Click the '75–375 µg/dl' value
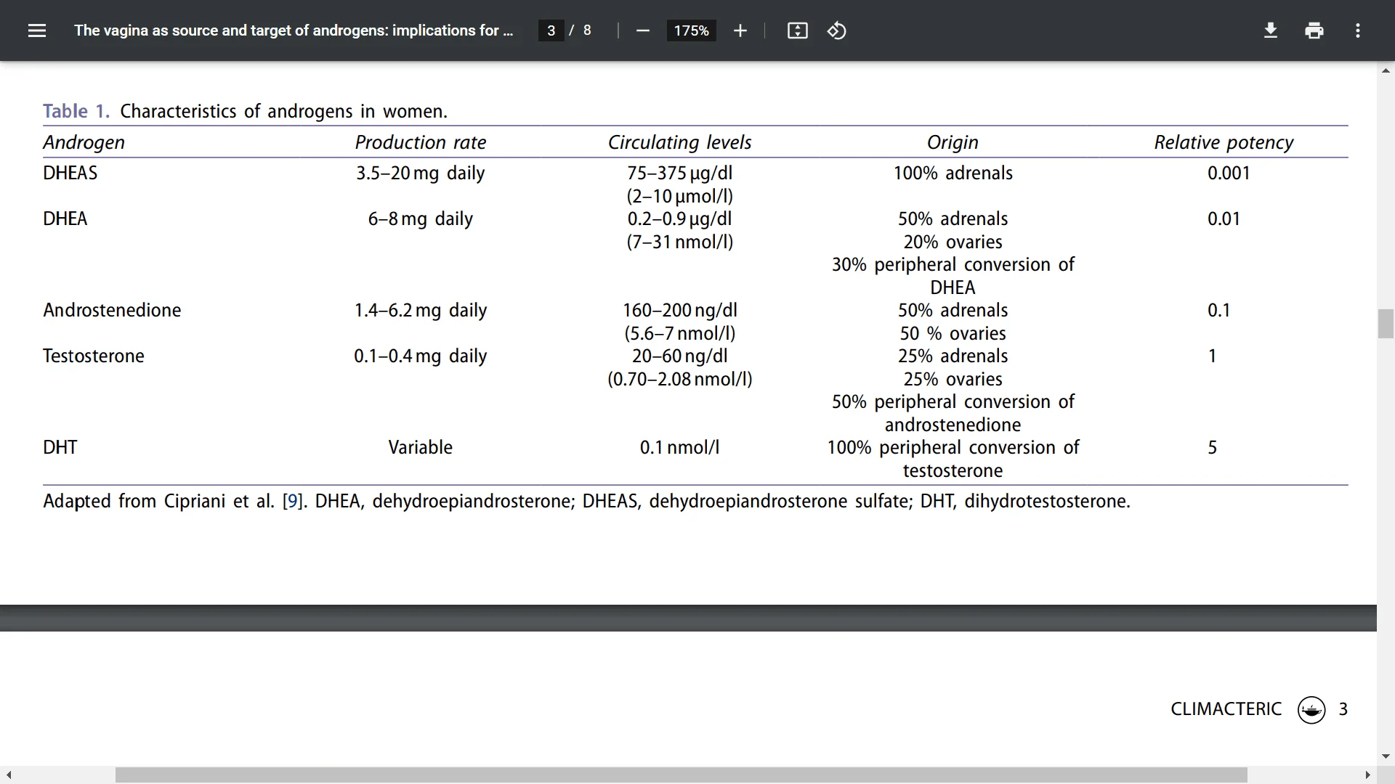The image size is (1395, 784). (679, 173)
